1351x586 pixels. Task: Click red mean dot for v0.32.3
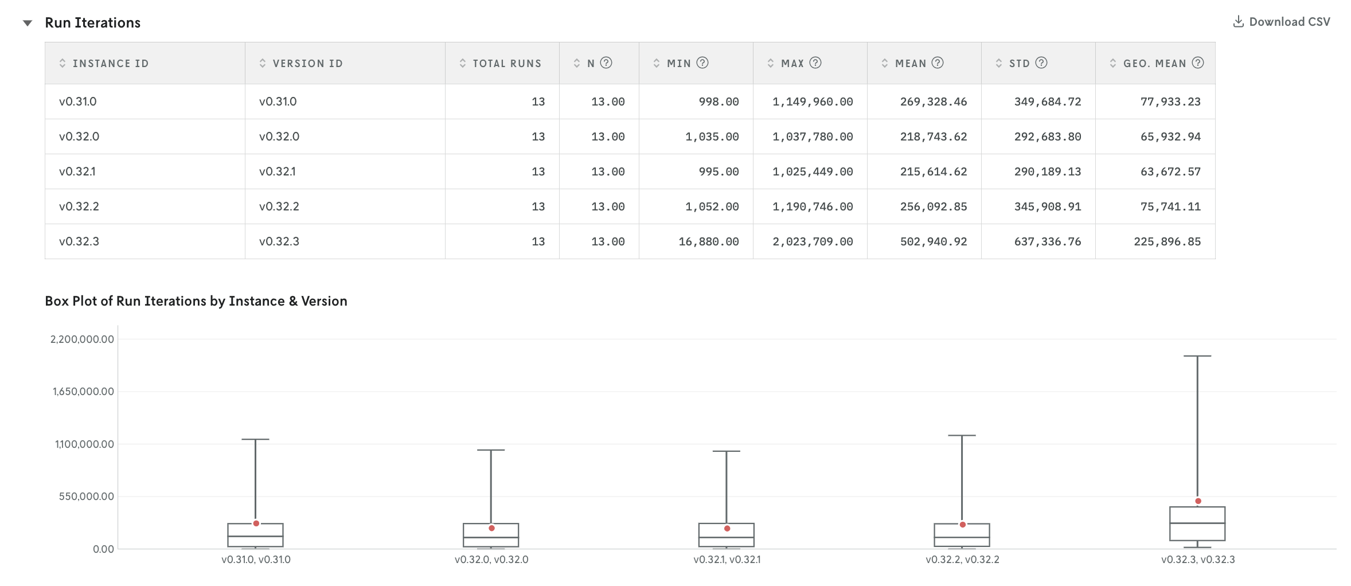point(1198,501)
